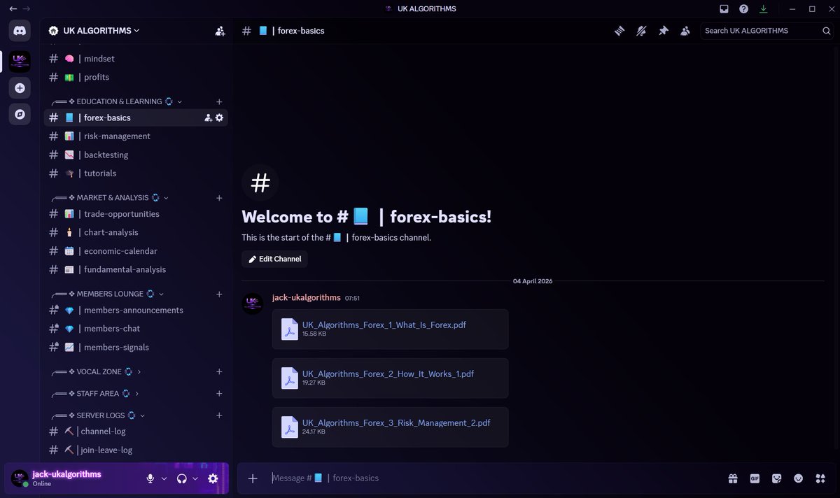Viewport: 840px width, 498px height.
Task: Open Discover servers compass icon
Action: pos(20,114)
